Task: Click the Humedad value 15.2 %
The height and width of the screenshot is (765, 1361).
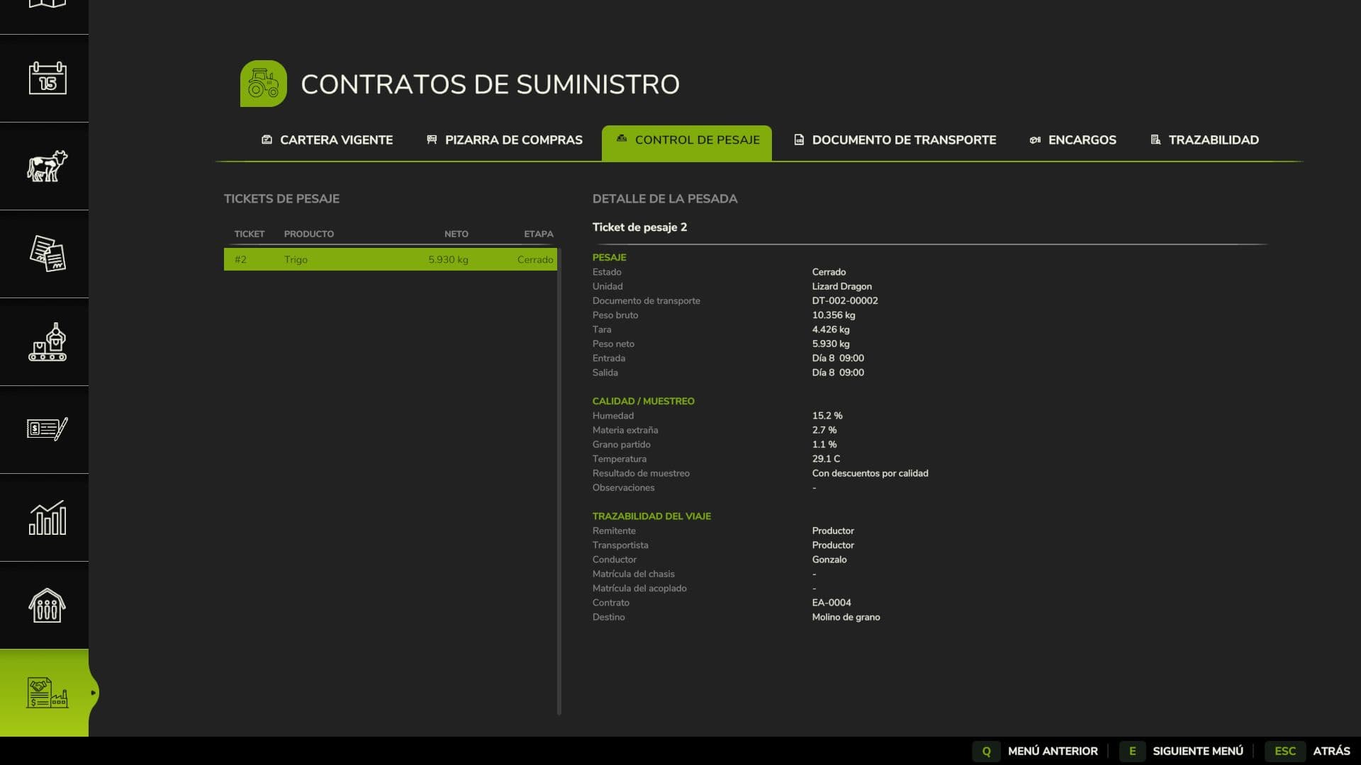Action: [x=827, y=416]
